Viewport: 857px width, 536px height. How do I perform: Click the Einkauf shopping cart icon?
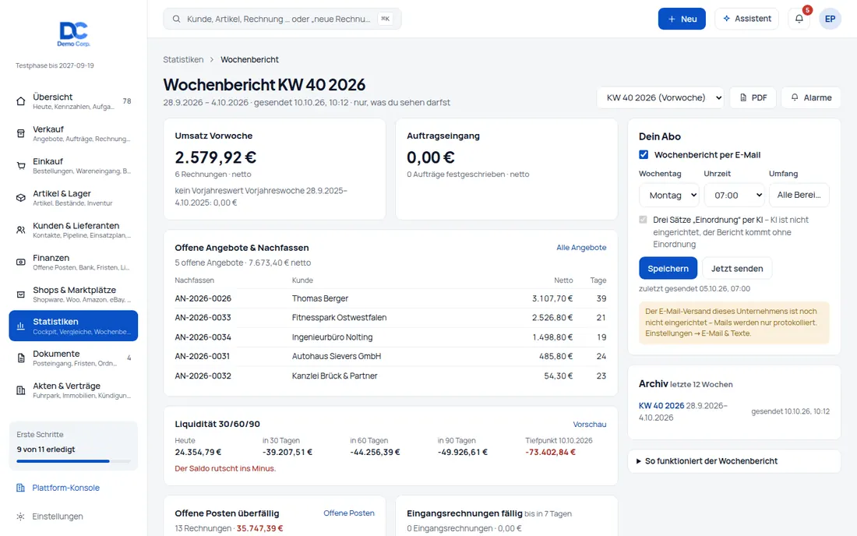[21, 166]
